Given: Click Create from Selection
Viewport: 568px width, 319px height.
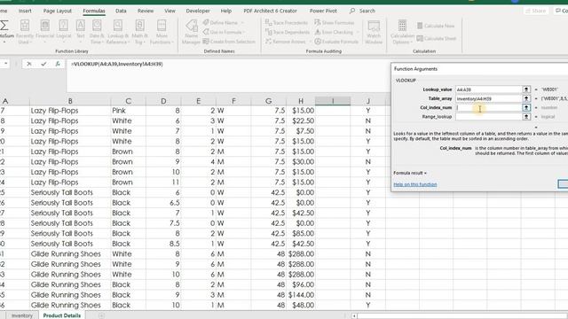Looking at the screenshot, I should click(x=229, y=42).
